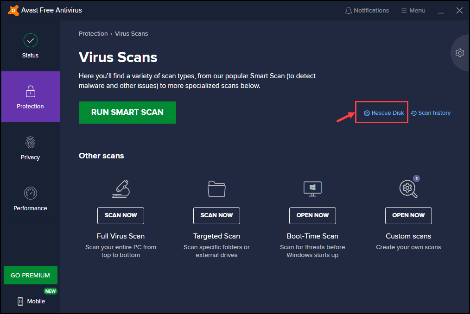
Task: Select the Protection padlock icon
Action: pyautogui.click(x=30, y=91)
